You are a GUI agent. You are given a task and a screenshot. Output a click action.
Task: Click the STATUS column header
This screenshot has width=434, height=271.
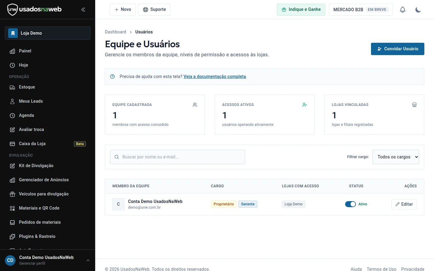(x=356, y=186)
